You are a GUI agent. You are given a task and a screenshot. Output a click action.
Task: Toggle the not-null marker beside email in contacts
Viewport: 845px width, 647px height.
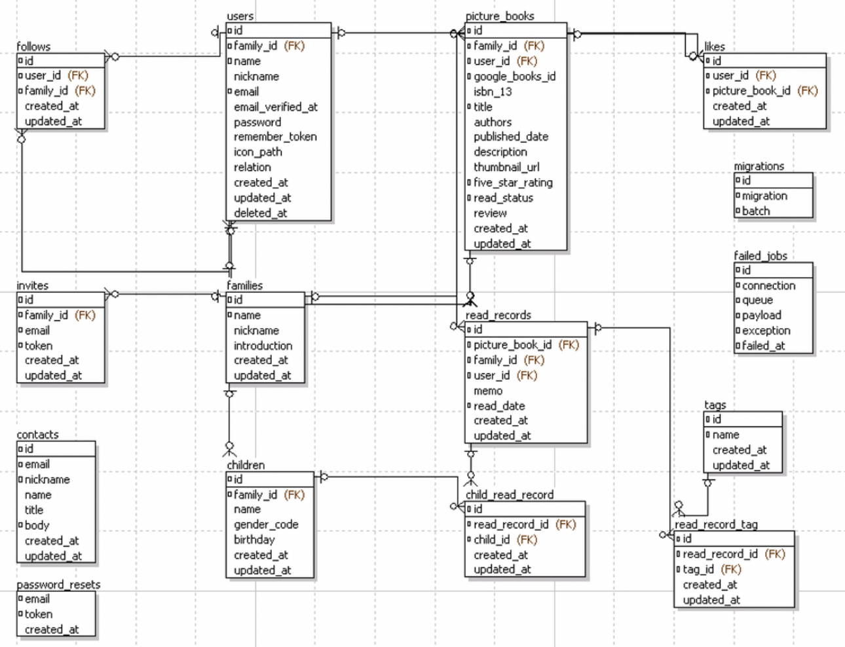tap(20, 464)
